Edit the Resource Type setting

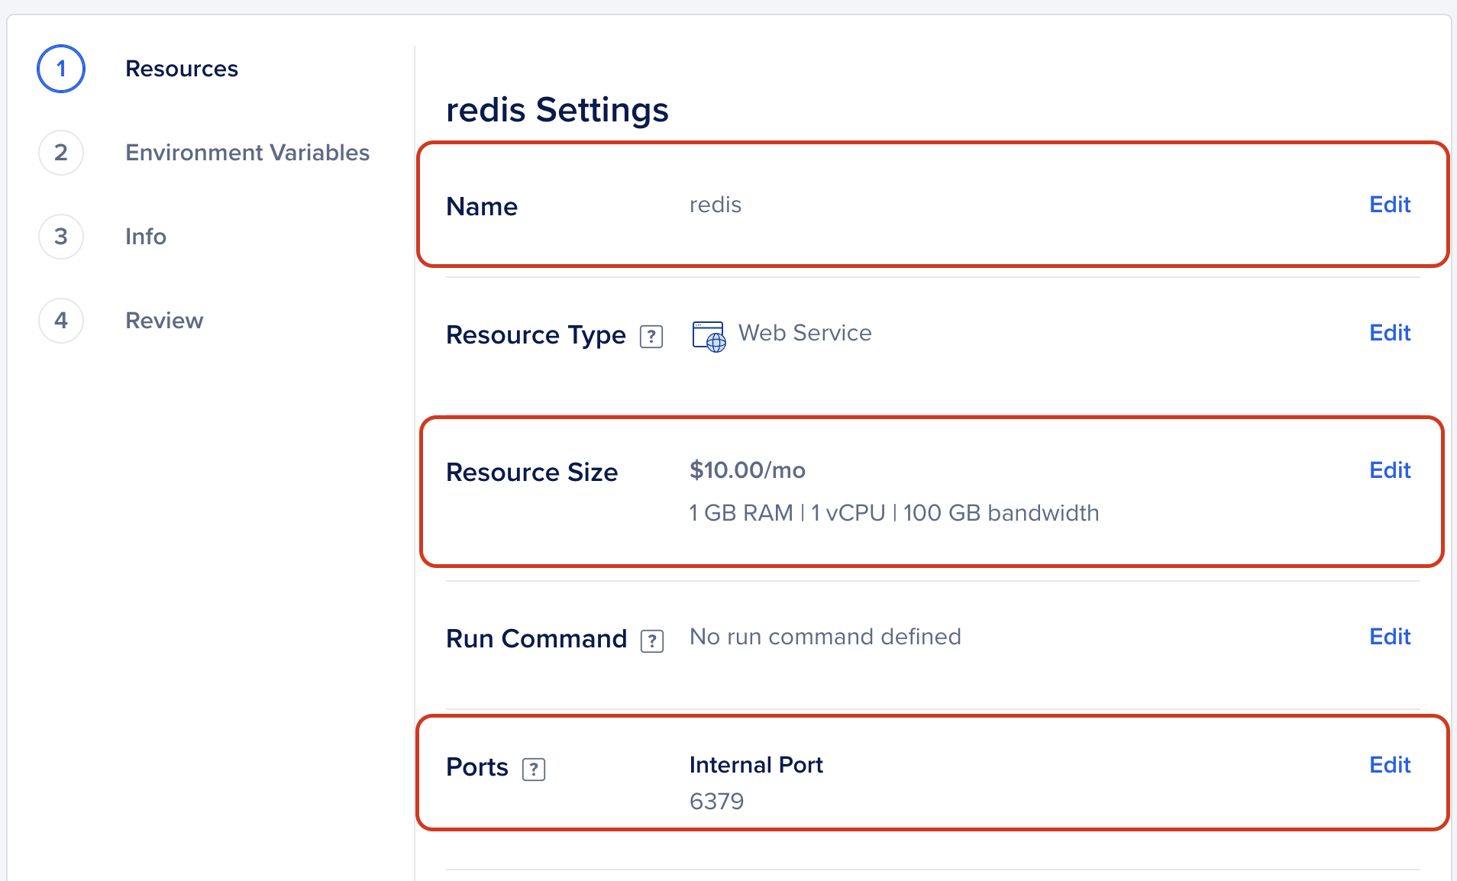(x=1389, y=333)
